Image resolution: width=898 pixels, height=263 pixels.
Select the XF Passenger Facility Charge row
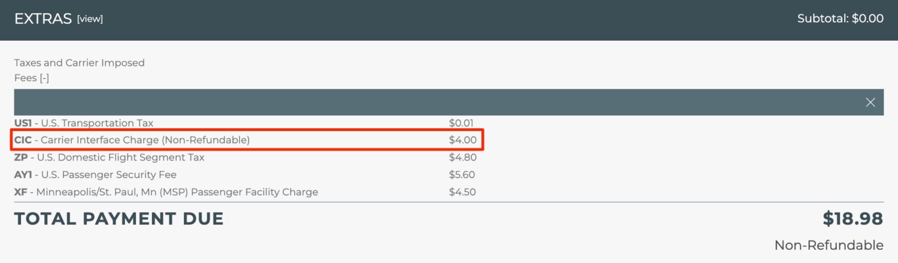[x=166, y=192]
